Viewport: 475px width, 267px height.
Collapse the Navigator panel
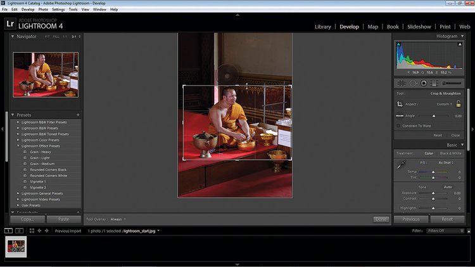(x=13, y=36)
